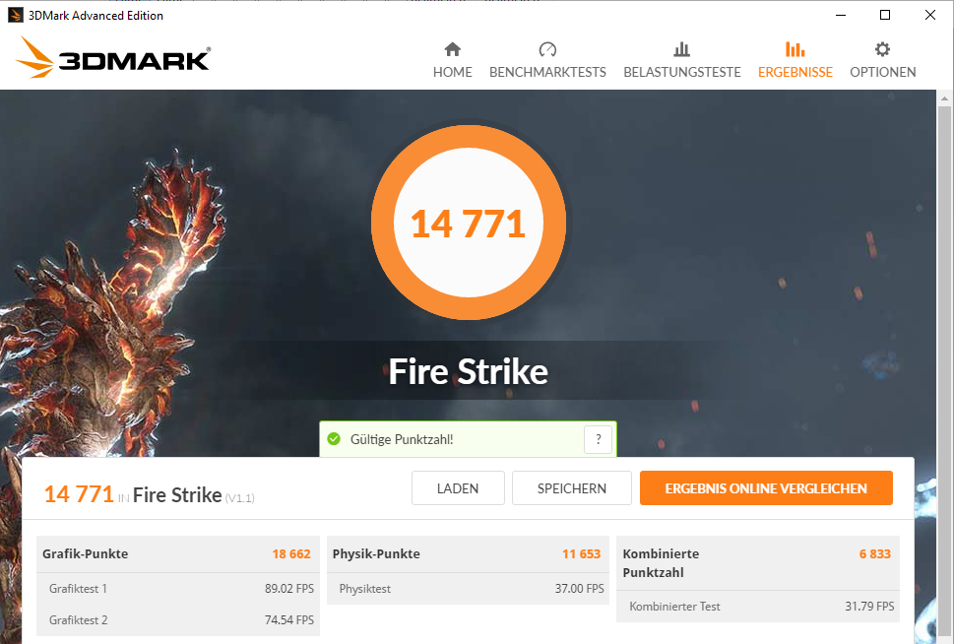Click the scrollbar up arrow
The width and height of the screenshot is (954, 644).
(x=944, y=97)
